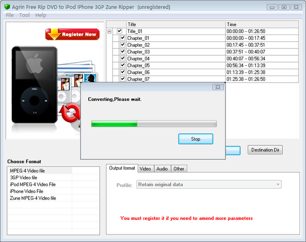Click the iPod product image

35,85
